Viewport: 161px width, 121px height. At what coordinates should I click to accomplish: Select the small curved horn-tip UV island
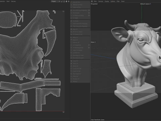click(54, 12)
